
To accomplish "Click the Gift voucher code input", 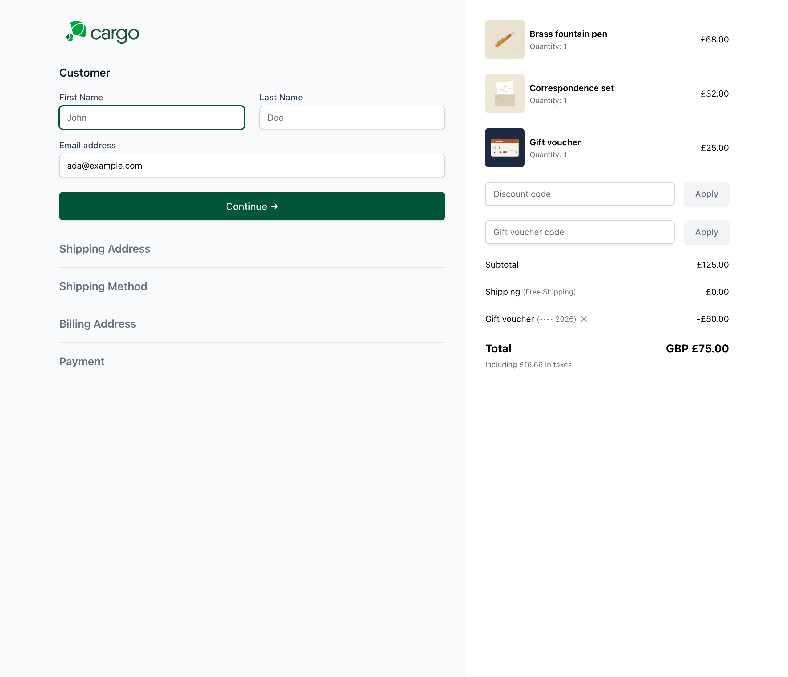I will (x=580, y=232).
